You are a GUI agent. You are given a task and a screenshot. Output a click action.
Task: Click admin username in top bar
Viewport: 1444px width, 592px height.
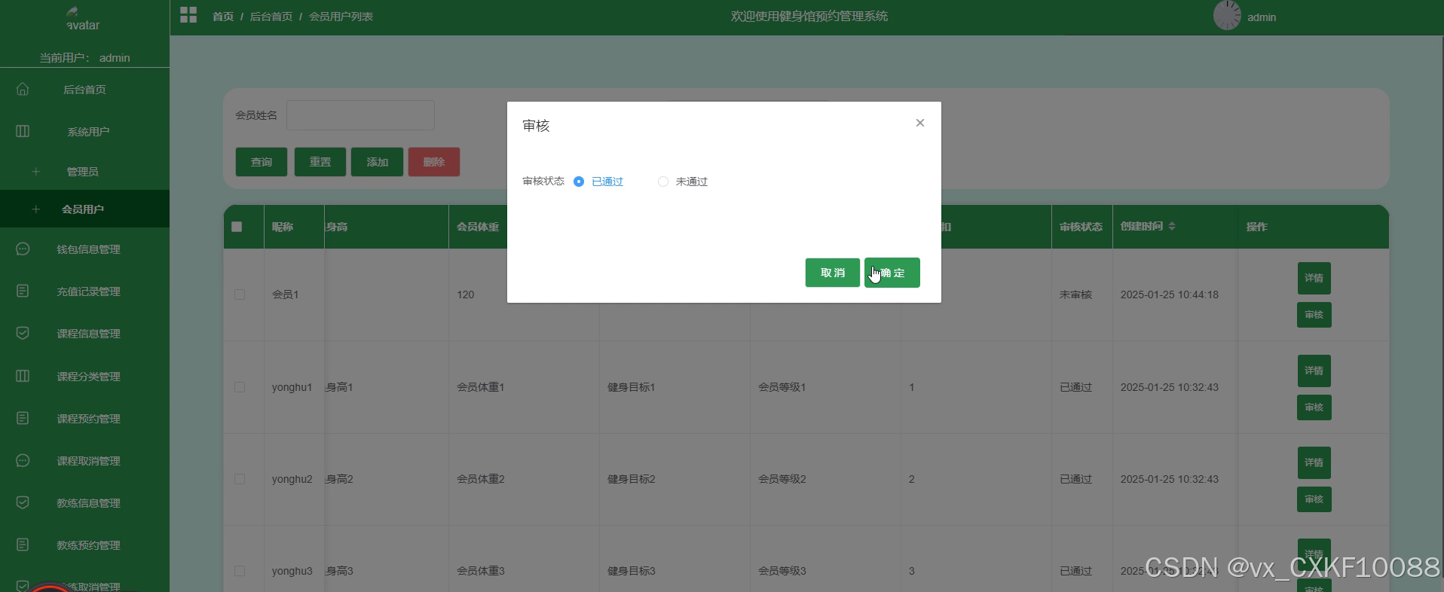click(x=1262, y=17)
